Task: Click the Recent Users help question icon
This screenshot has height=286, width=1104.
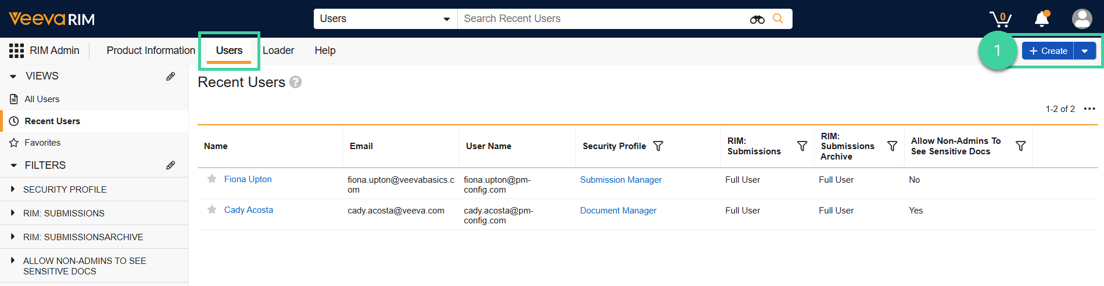Action: pos(296,82)
